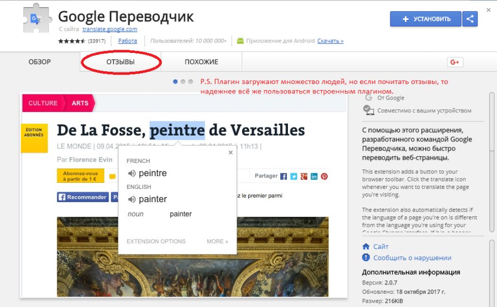Click the Versailles ceiling painting image

(x=193, y=257)
